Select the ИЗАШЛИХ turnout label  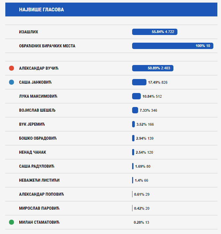(x=29, y=32)
